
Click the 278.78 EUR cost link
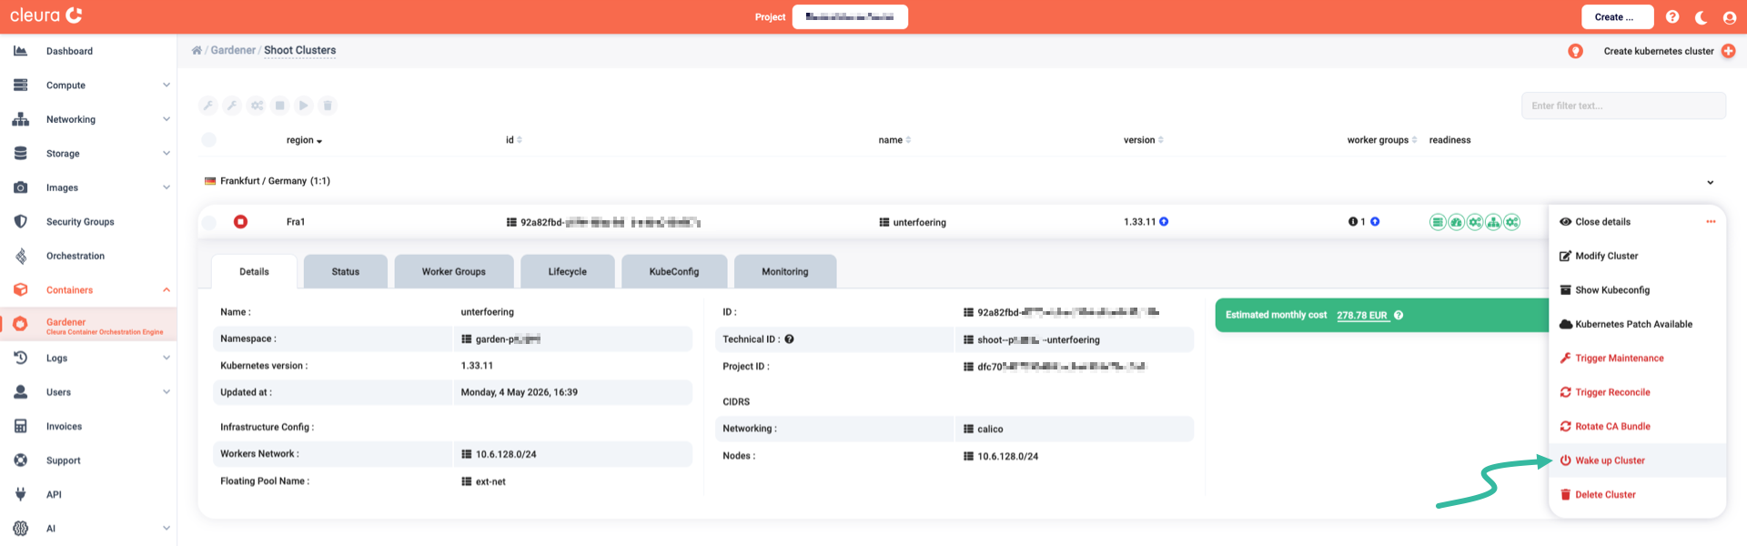click(x=1362, y=316)
